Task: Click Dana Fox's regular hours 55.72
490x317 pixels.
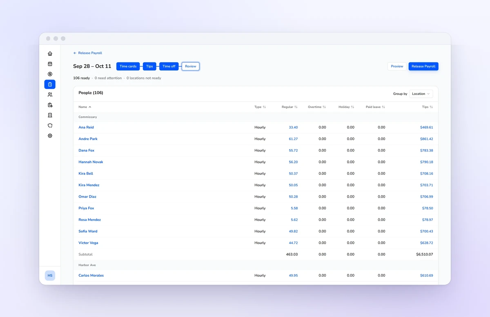Action: (x=293, y=150)
